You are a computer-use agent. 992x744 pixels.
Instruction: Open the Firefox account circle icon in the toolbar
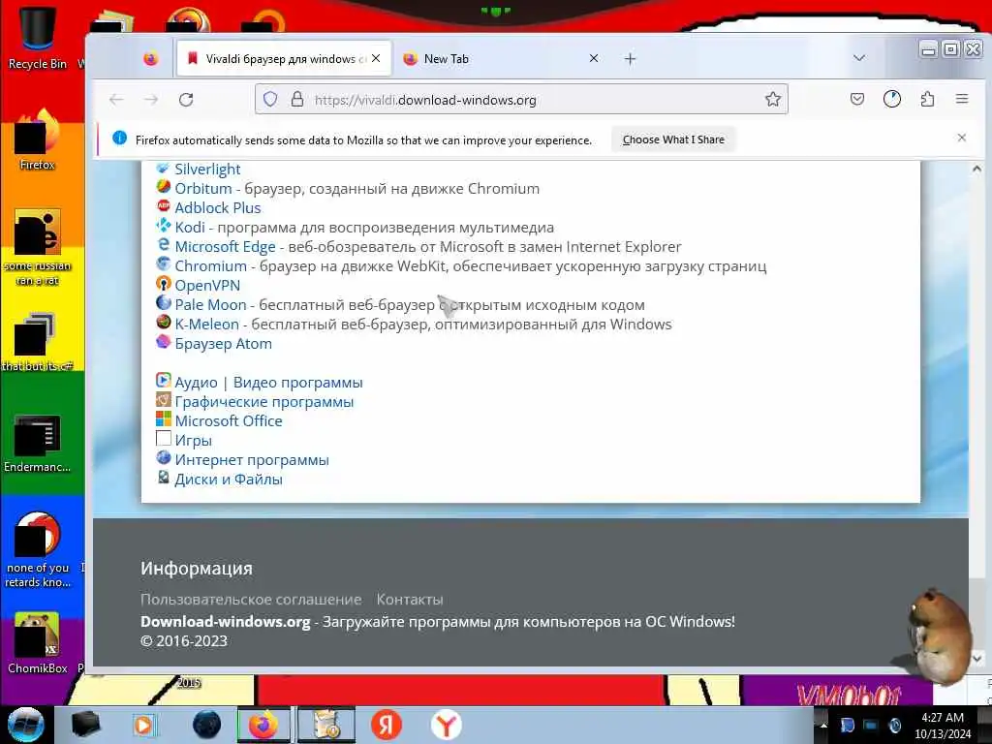point(892,99)
